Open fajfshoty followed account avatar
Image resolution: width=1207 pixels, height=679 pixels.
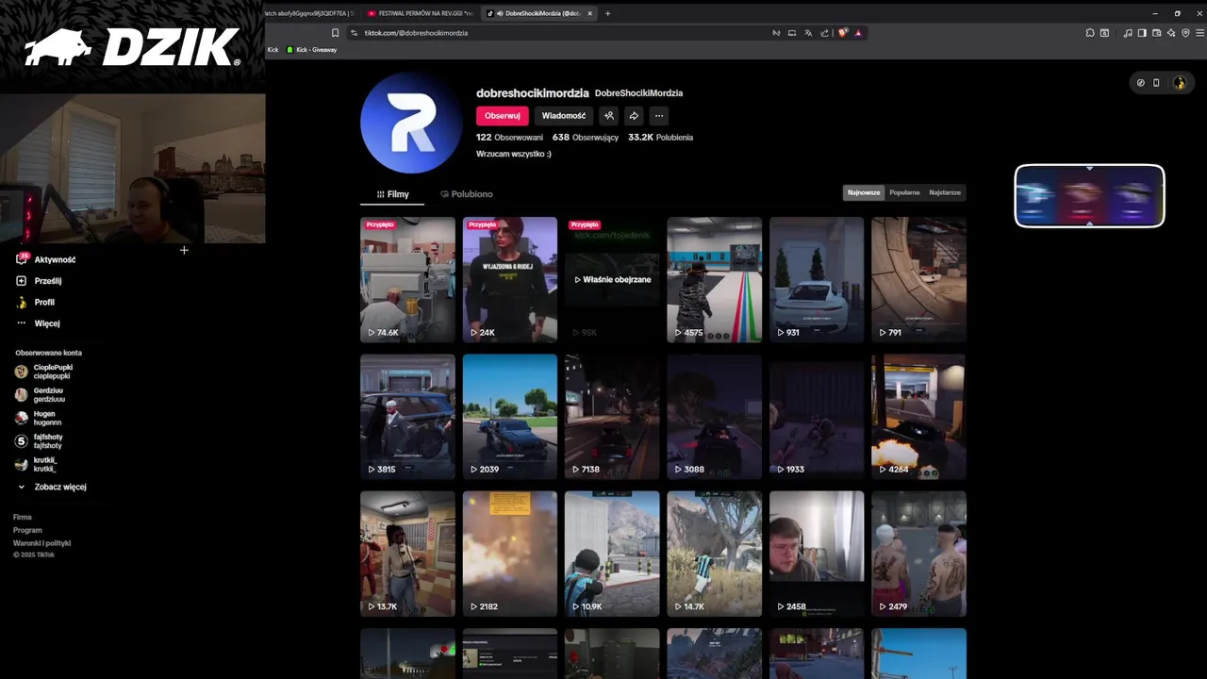[21, 441]
